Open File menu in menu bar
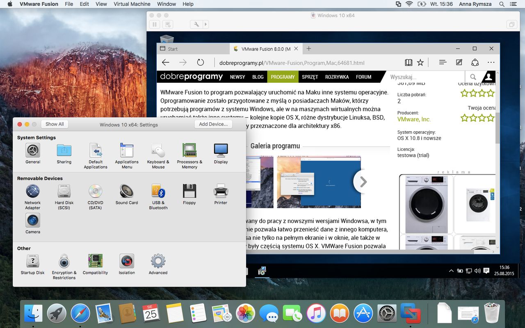 click(x=69, y=4)
